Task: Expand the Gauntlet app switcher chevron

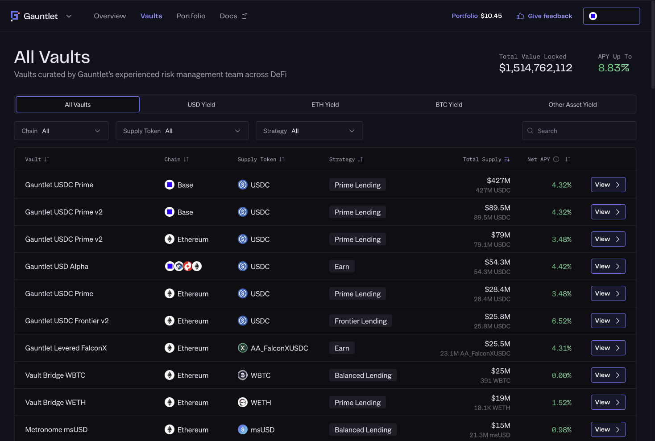Action: coord(69,16)
